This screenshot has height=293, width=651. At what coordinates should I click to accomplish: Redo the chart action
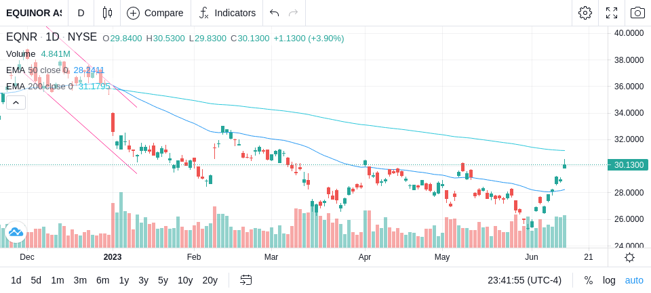(293, 13)
